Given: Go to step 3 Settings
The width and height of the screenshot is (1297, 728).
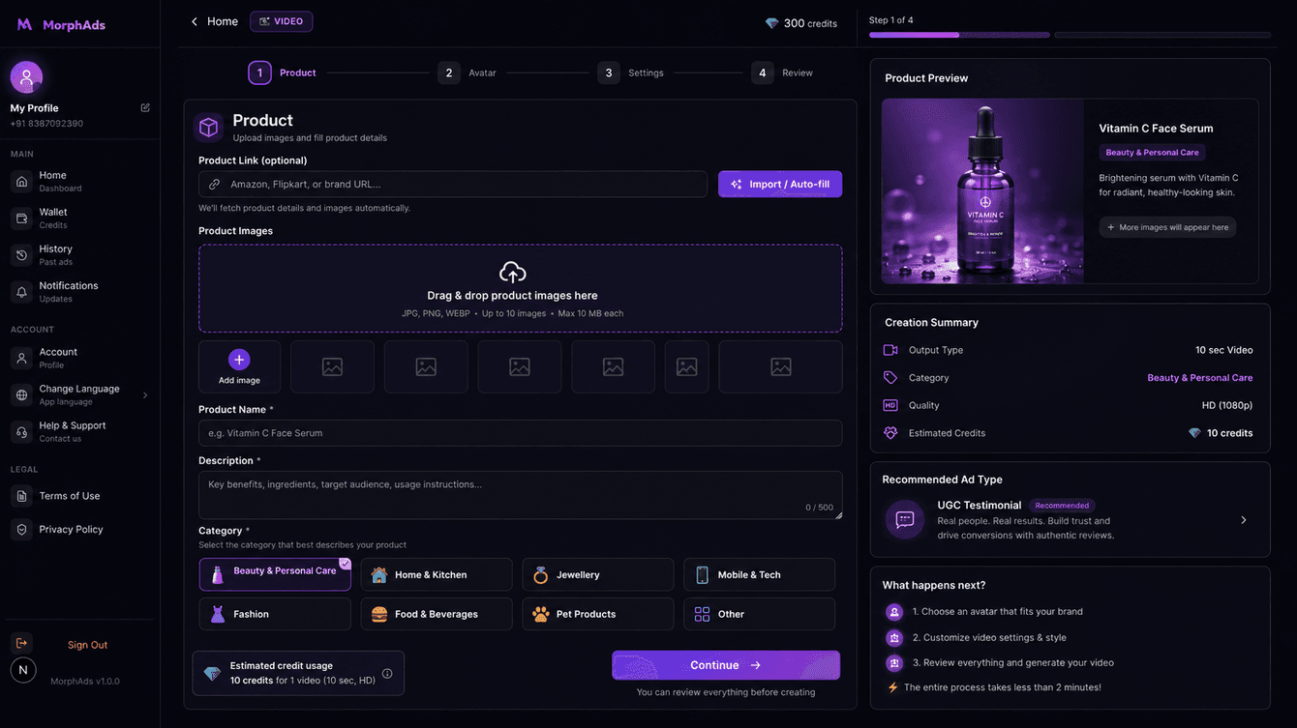Looking at the screenshot, I should coord(630,73).
